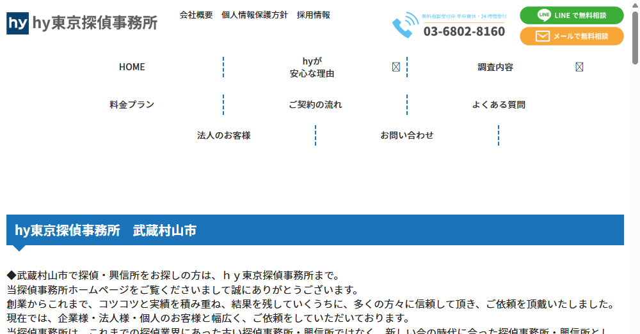
Task: Open the お問い合わせ page
Action: (x=407, y=135)
